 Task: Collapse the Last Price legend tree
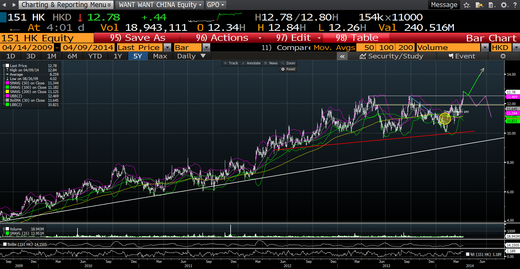pyautogui.click(x=4, y=66)
